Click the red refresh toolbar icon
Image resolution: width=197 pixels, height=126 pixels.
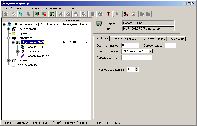click(x=108, y=14)
